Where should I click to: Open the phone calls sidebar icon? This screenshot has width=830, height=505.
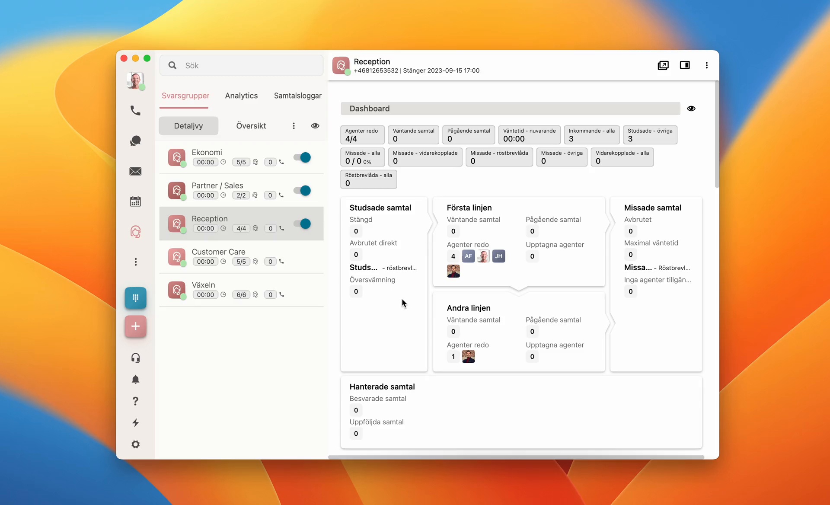135,111
